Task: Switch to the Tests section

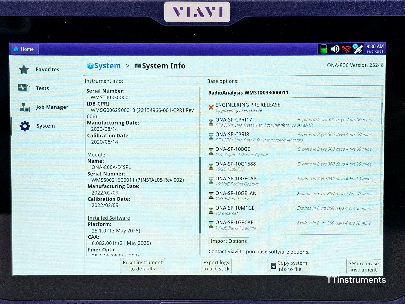Action: 42,88
